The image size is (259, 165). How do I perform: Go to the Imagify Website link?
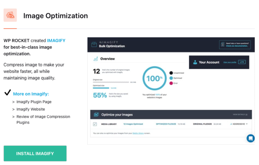(30, 109)
